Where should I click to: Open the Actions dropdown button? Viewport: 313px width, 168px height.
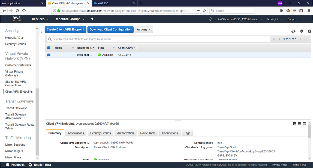click(144, 30)
